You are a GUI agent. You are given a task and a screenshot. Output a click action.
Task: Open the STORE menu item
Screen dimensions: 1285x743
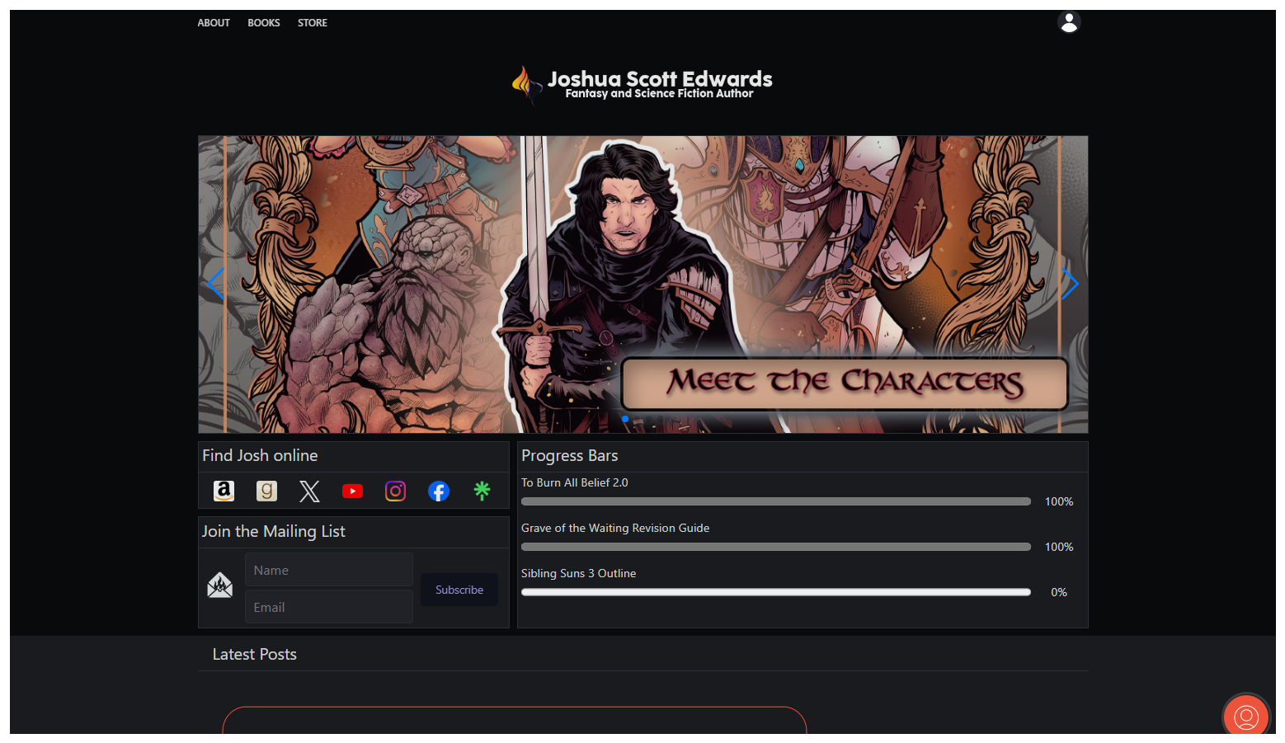point(313,23)
